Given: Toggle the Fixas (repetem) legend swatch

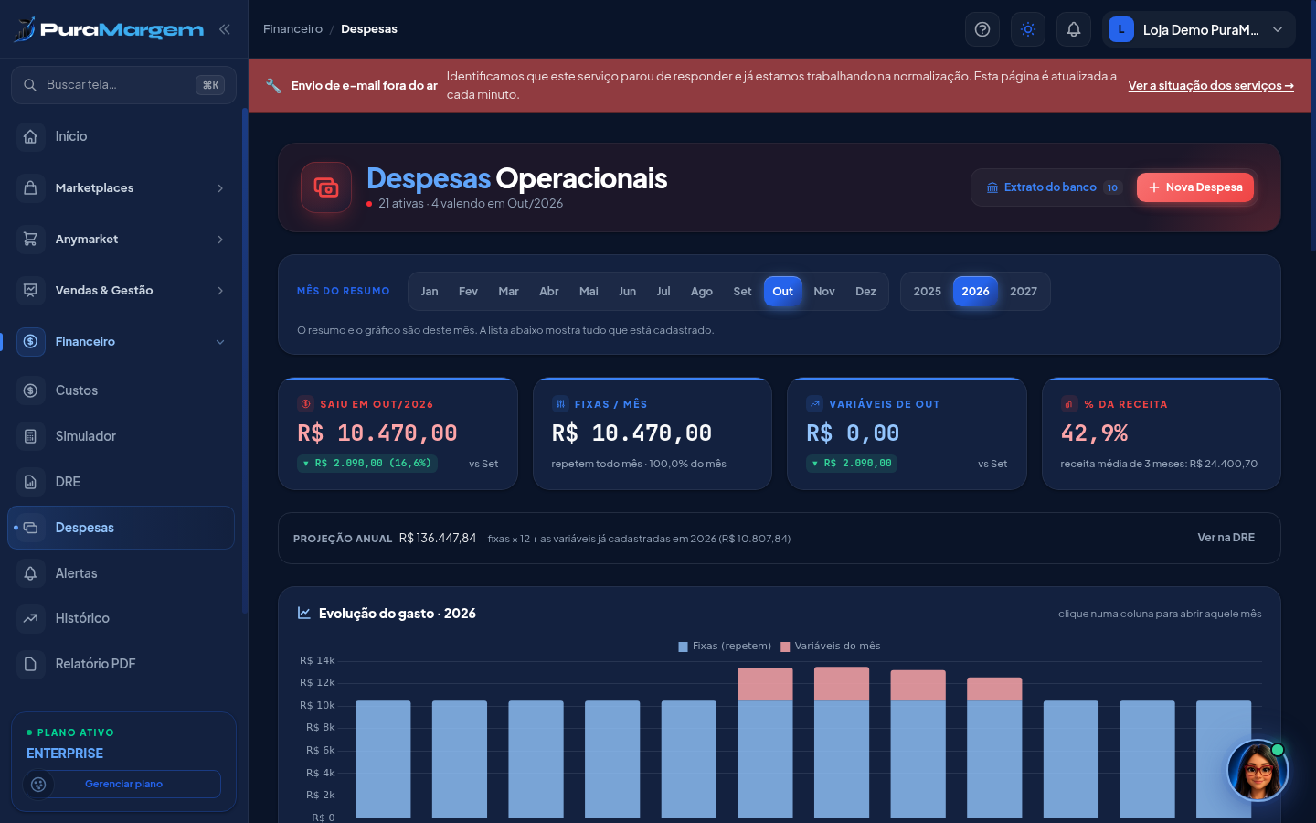Looking at the screenshot, I should (x=683, y=647).
